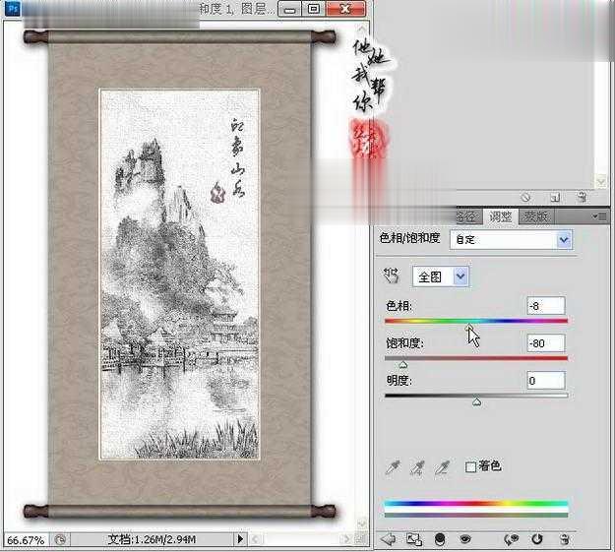
Task: Toggle adjustment layer visibility eye icon
Action: pos(465,539)
